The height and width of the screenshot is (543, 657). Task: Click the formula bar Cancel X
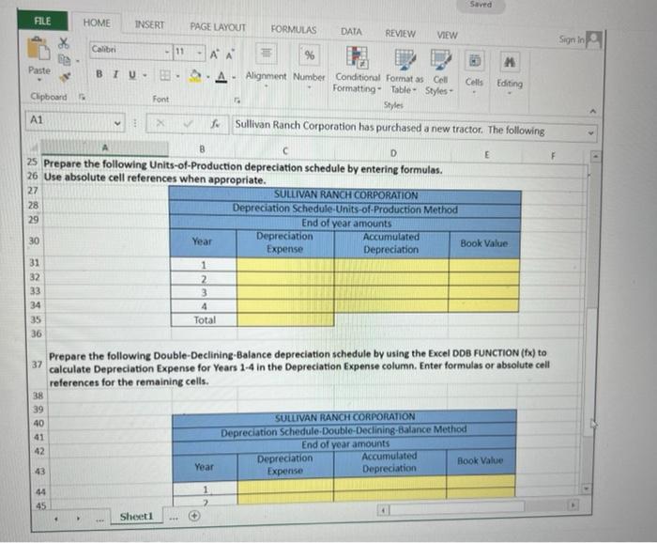tap(160, 123)
